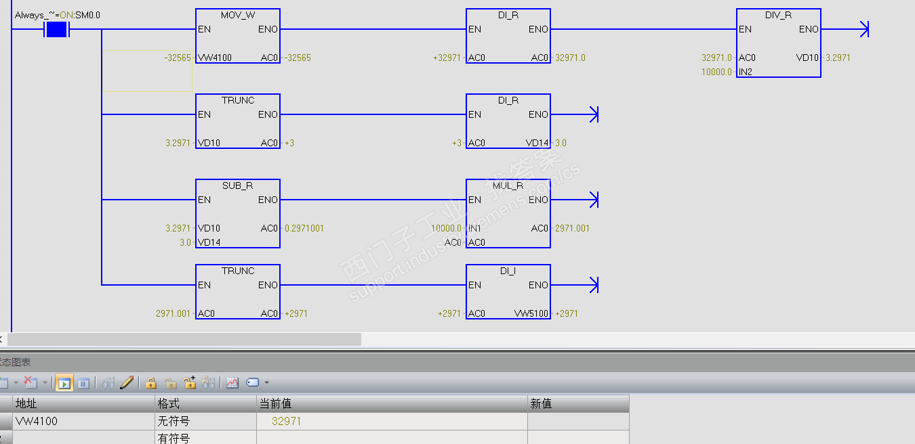This screenshot has width=915, height=444.
Task: Click the delete table icon with red X
Action: [30, 383]
